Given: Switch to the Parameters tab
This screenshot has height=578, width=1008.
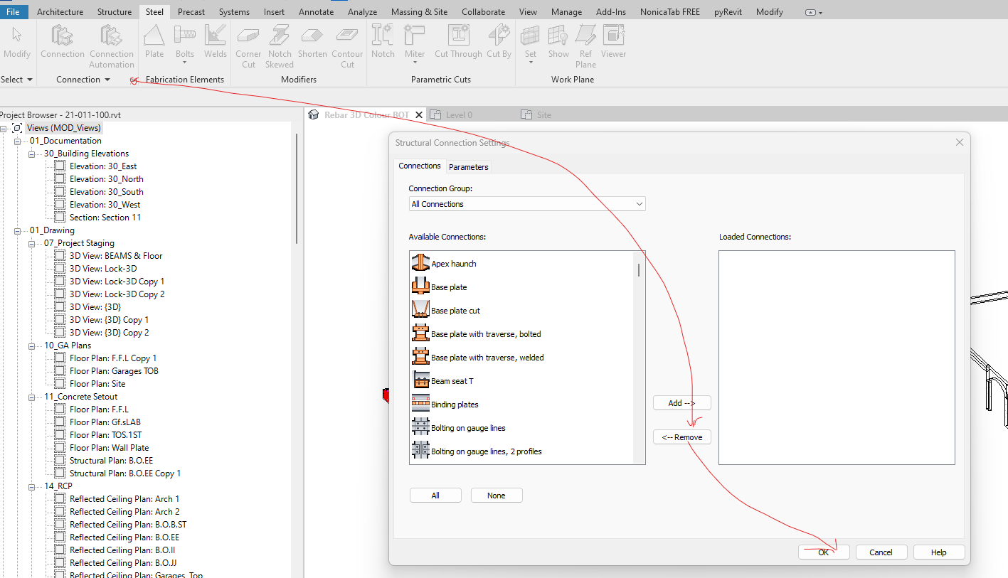Looking at the screenshot, I should point(468,166).
